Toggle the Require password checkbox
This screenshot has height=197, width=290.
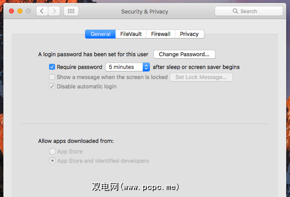click(x=52, y=67)
